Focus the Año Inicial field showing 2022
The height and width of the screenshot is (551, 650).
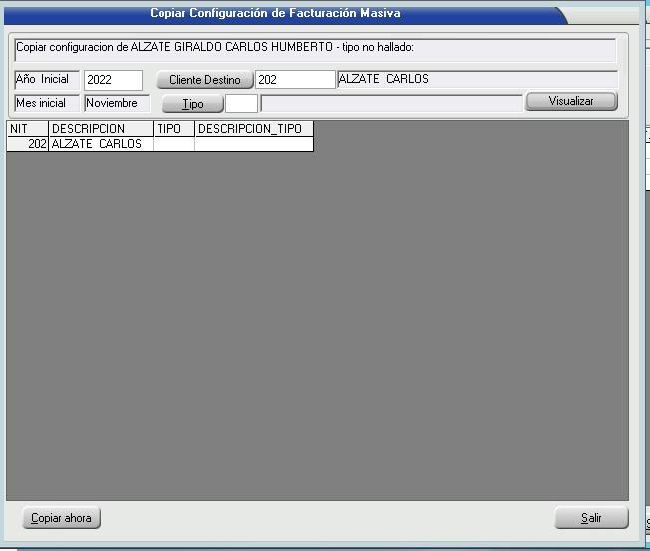click(113, 80)
